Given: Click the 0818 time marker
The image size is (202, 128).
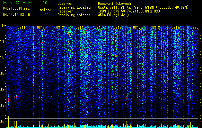Looking at the screenshot, I should tap(156, 28).
